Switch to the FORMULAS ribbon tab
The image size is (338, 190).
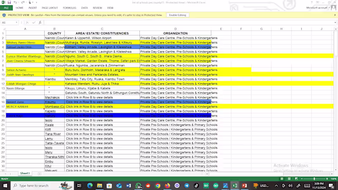(x=69, y=8)
